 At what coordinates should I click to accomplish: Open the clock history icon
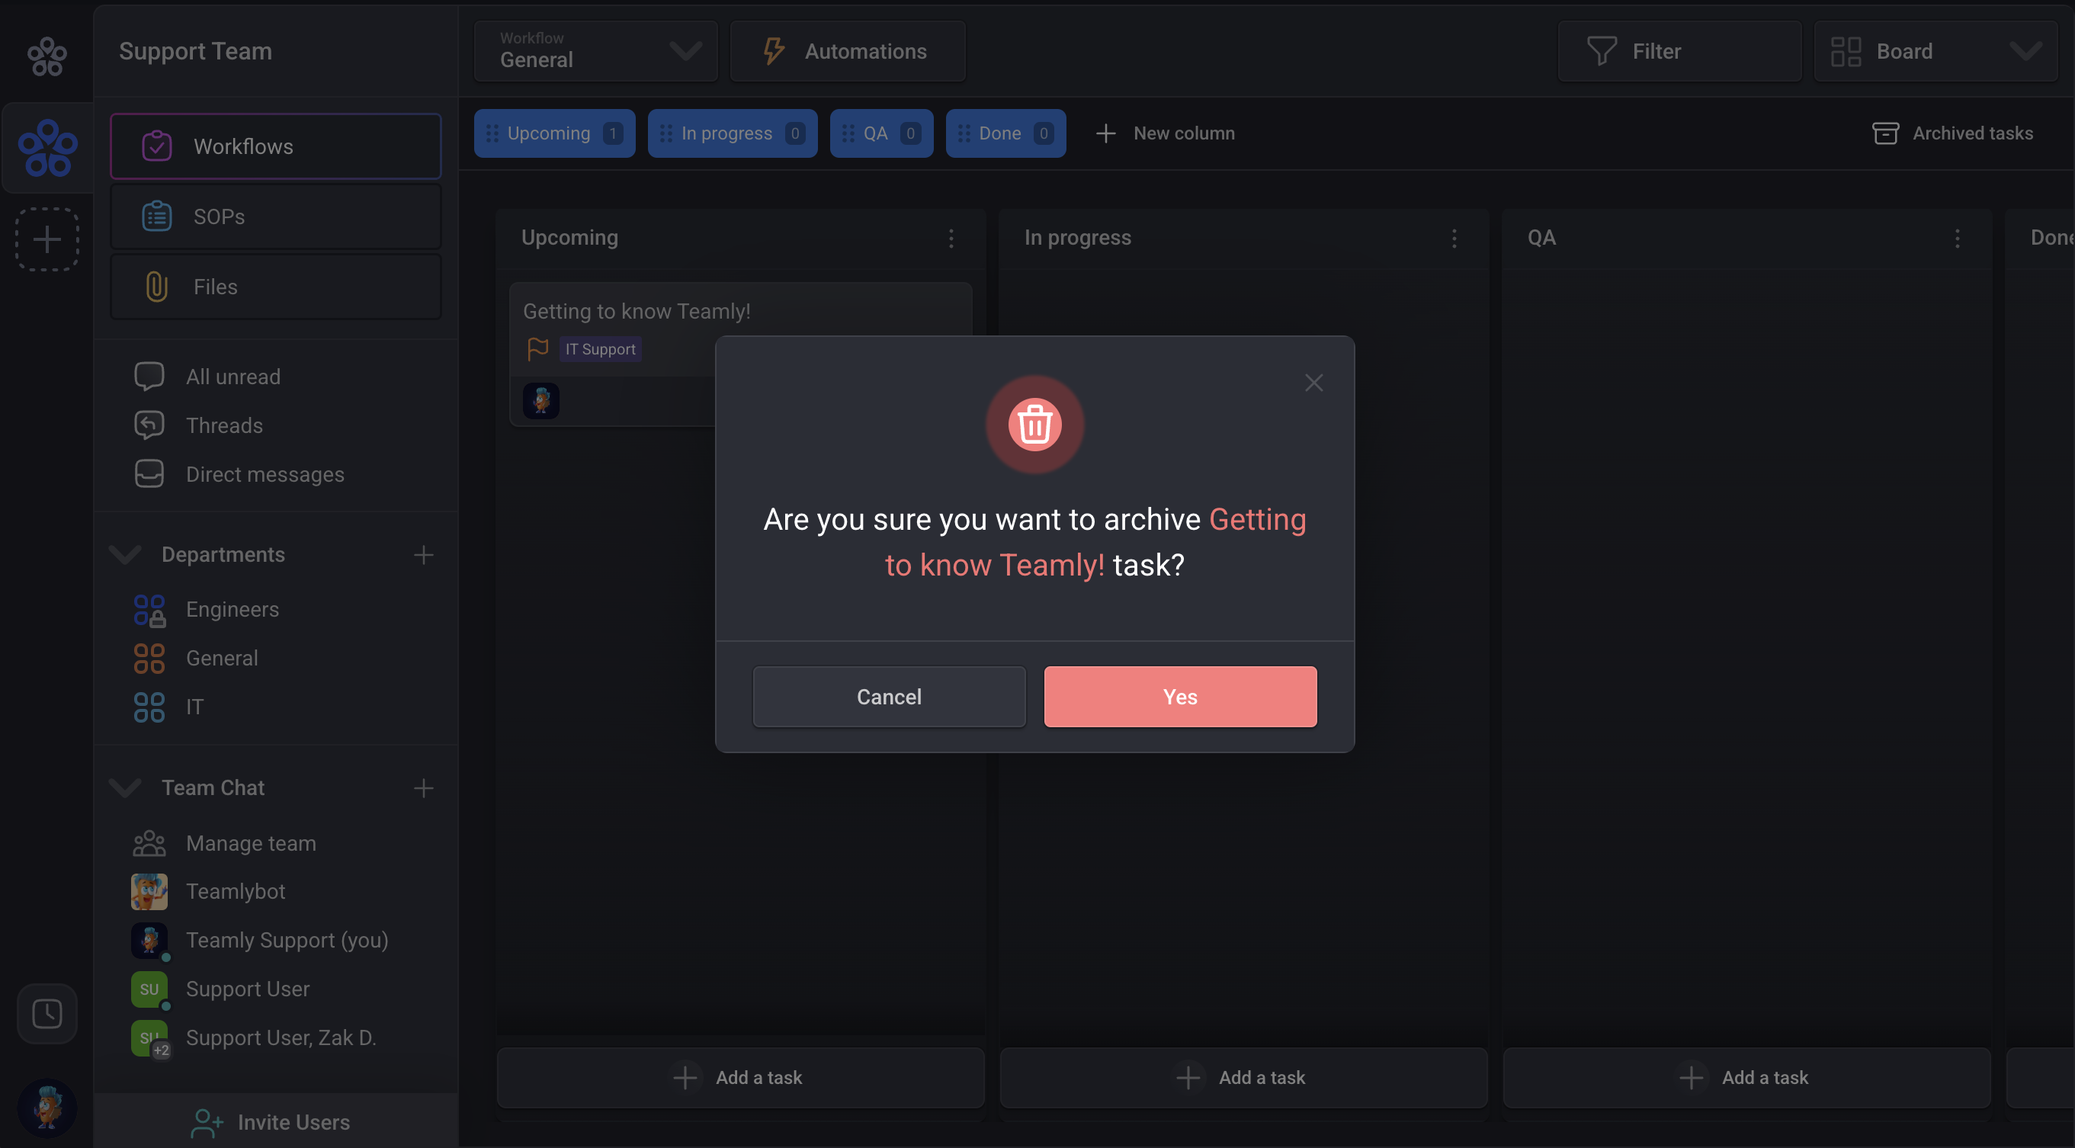click(47, 1012)
